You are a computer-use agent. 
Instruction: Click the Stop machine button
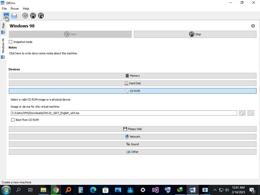click(x=195, y=34)
